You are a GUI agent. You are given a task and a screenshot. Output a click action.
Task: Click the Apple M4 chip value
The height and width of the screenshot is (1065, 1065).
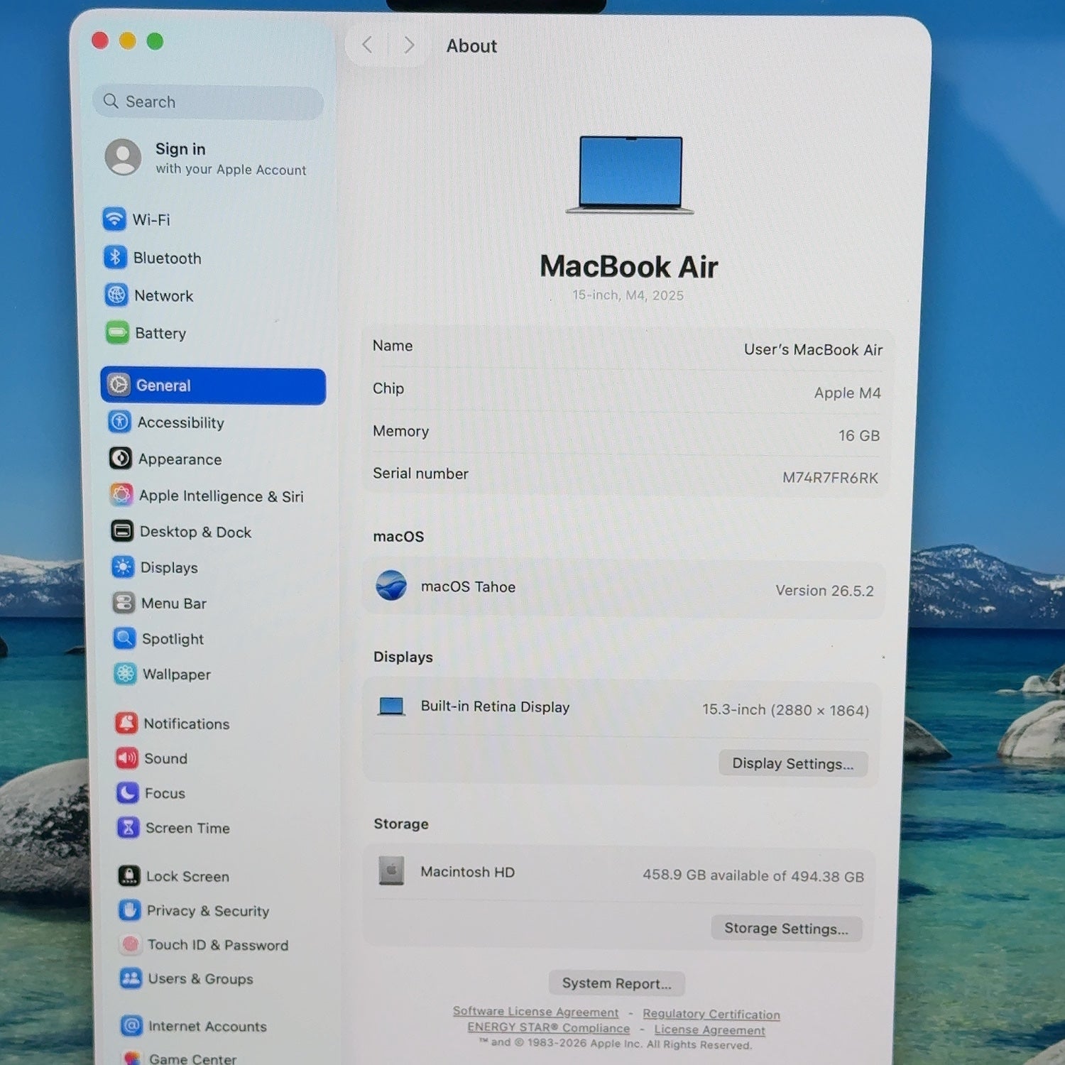click(x=847, y=393)
